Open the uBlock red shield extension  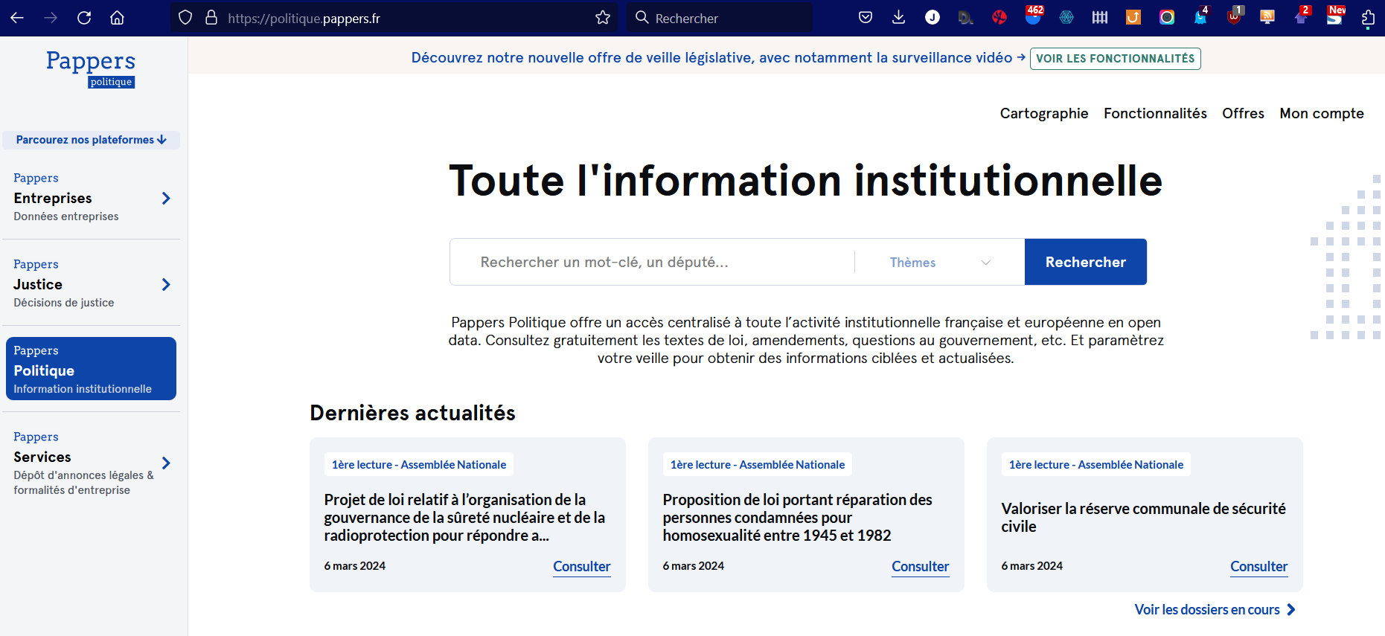click(x=1234, y=16)
